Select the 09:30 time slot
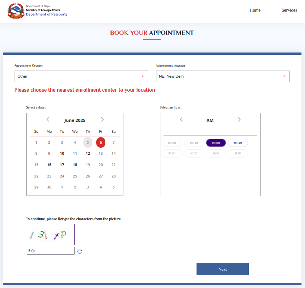The width and height of the screenshot is (305, 288). pyautogui.click(x=238, y=143)
